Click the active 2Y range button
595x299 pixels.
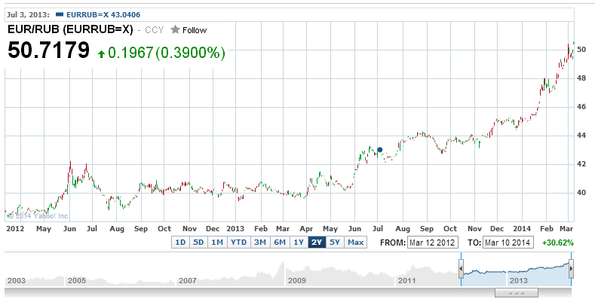[x=317, y=243]
